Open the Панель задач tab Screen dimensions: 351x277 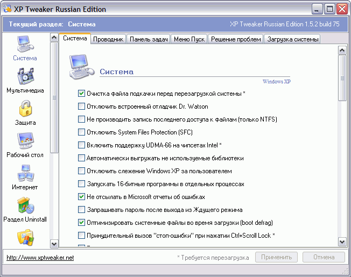tap(149, 39)
